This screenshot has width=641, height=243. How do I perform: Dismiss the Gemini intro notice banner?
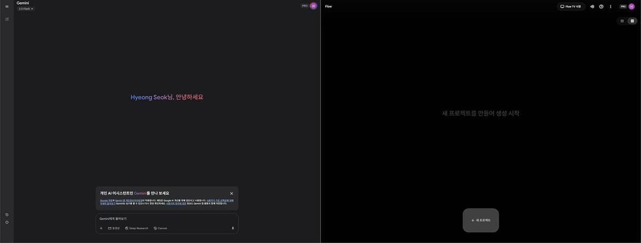(231, 193)
